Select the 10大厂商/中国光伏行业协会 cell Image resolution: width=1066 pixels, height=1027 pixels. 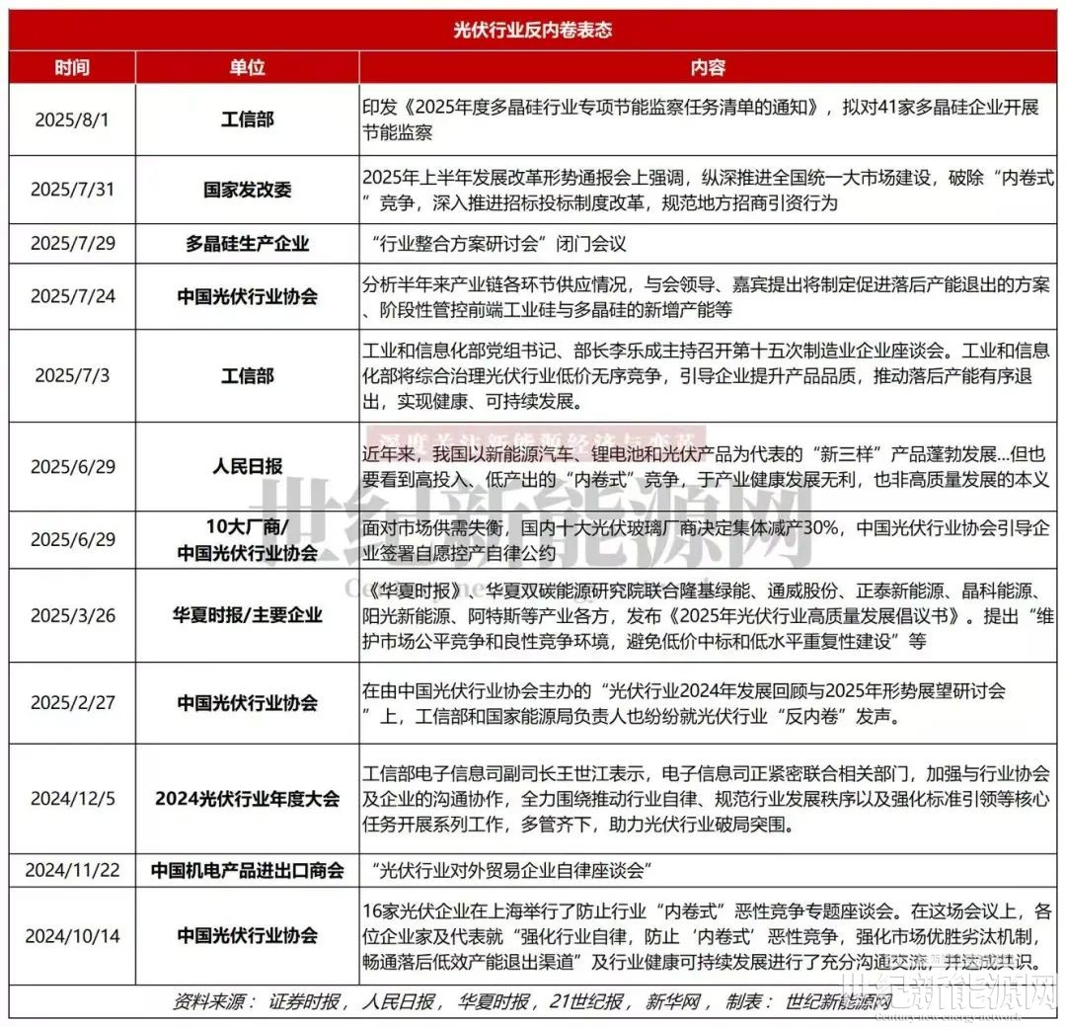(x=247, y=539)
